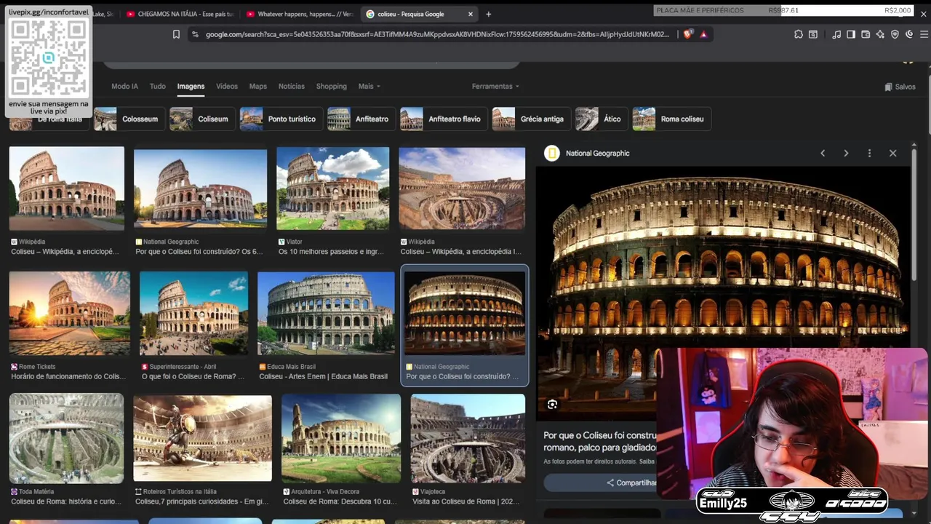
Task: Switch to the Tudo results tab
Action: pos(158,87)
